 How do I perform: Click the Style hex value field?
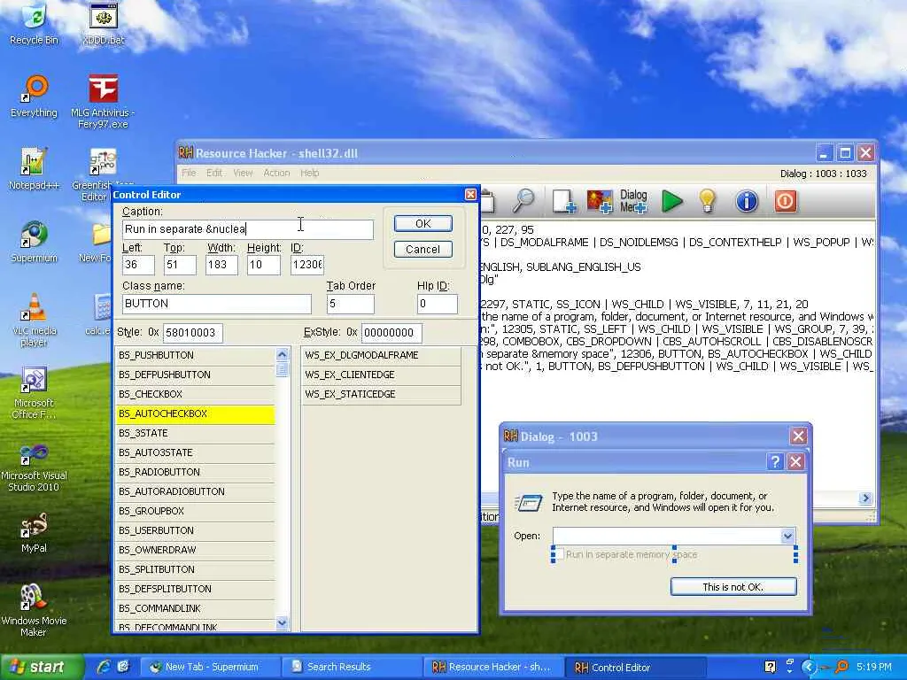(192, 333)
